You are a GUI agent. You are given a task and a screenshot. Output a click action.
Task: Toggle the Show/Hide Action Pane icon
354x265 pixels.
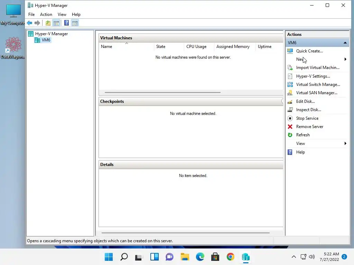(75, 23)
